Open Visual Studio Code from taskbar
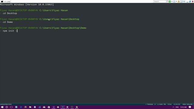The image size is (194, 109). [x=39, y=107]
